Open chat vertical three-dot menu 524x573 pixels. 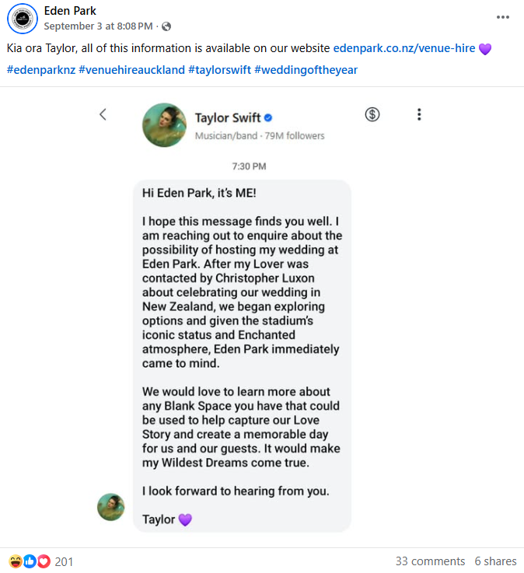(419, 115)
